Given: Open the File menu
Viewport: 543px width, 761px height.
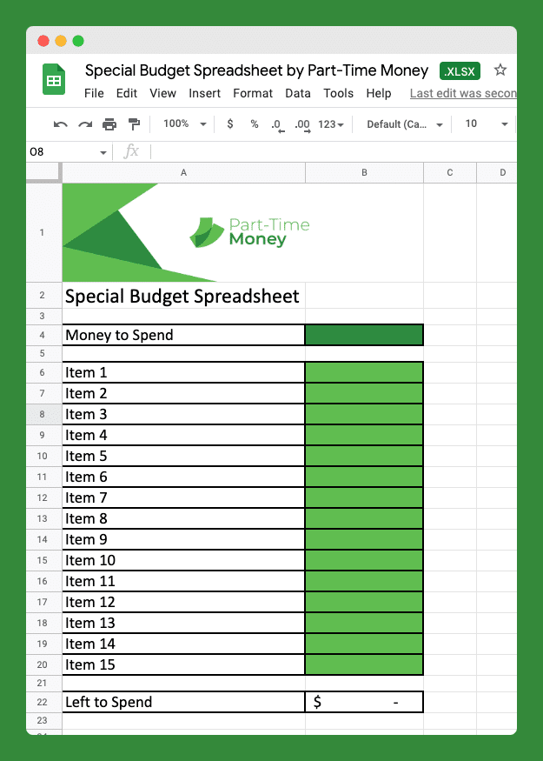Looking at the screenshot, I should coord(94,93).
